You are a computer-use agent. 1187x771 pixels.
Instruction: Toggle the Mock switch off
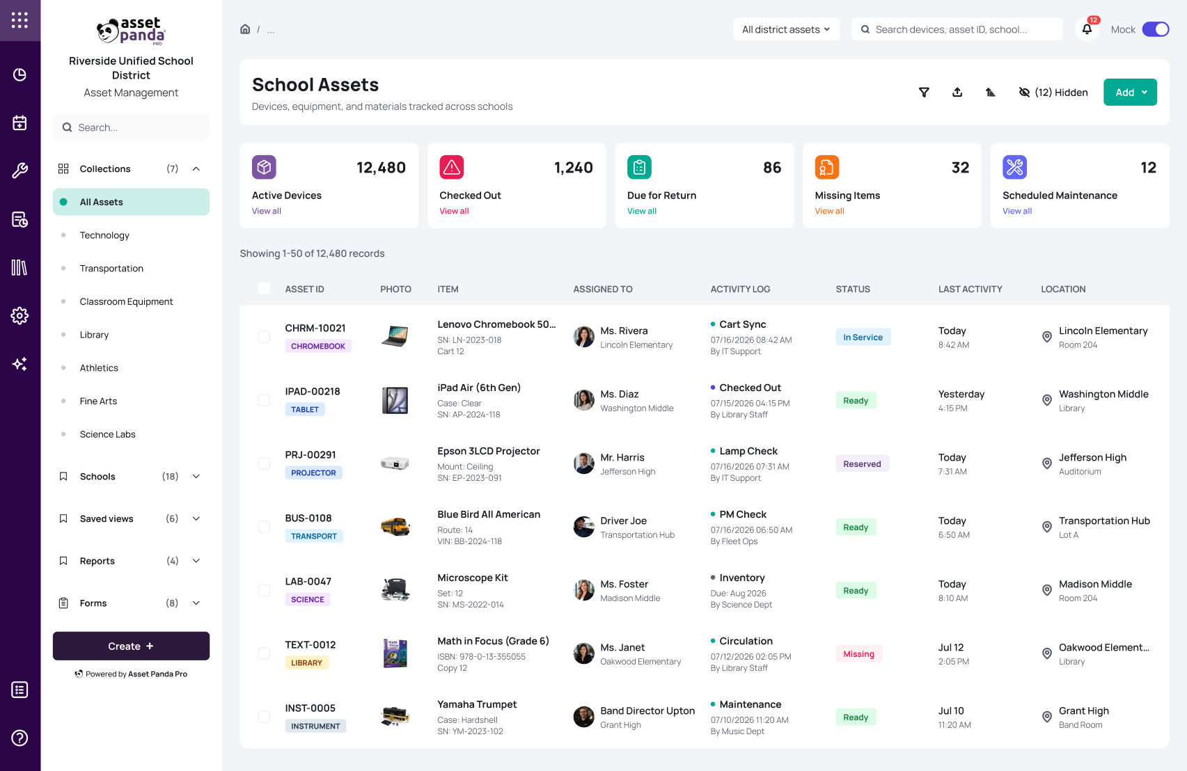coord(1156,29)
